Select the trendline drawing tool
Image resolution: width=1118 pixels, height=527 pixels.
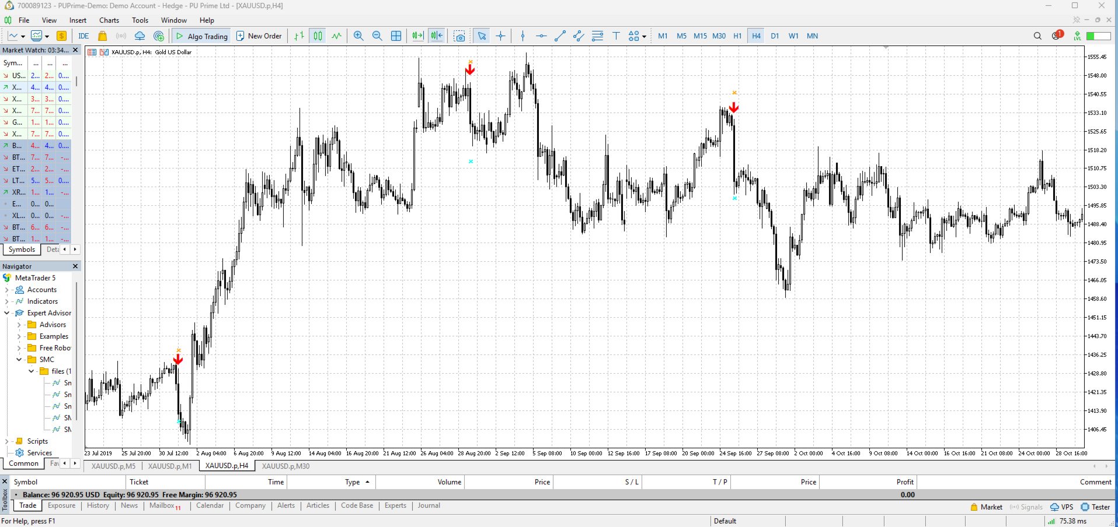coord(560,36)
